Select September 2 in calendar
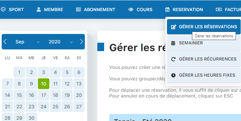This screenshot has height=121, width=241. point(31,72)
